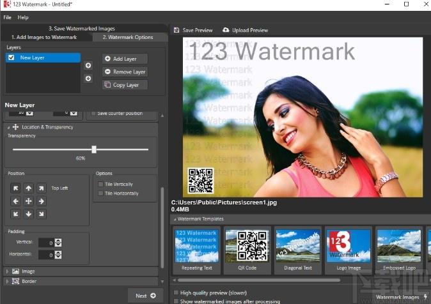Click the lightning icon beside Watermark Images
This screenshot has height=304, width=431.
tap(425, 297)
